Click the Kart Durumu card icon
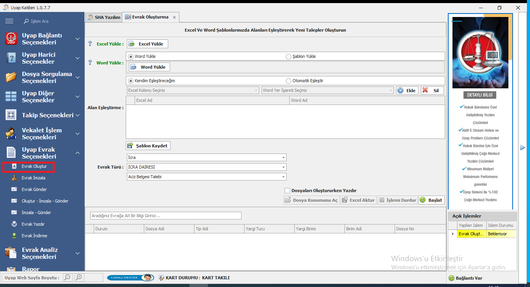The image size is (530, 287). point(161,278)
